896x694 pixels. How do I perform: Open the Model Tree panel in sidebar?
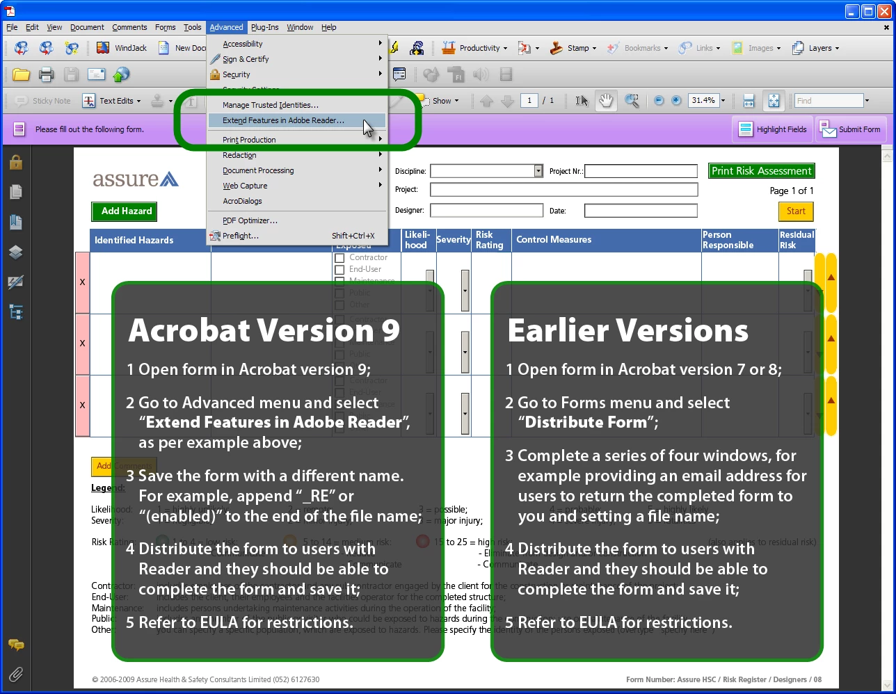pos(15,312)
